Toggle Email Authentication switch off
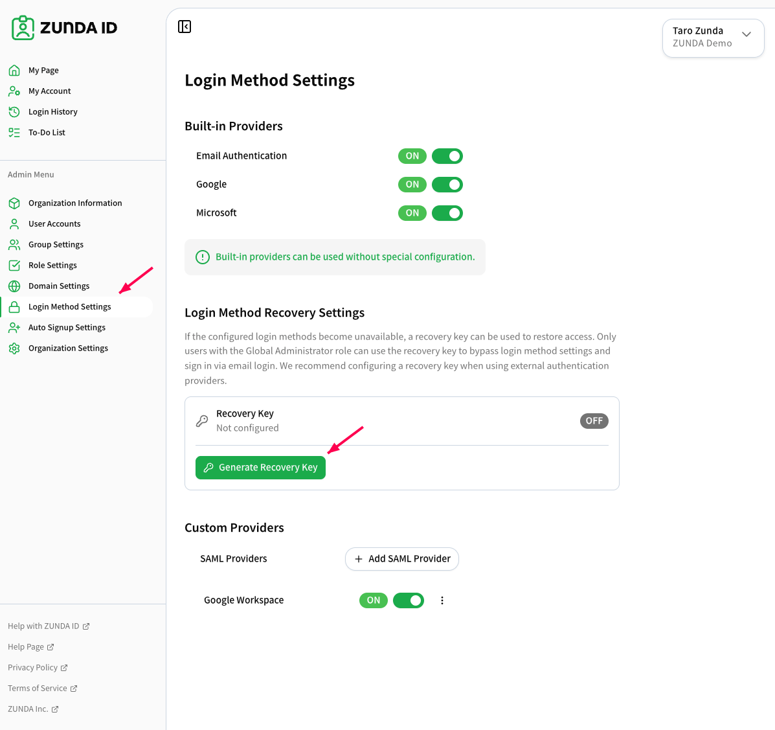Screen dimensions: 775x730 [447, 156]
